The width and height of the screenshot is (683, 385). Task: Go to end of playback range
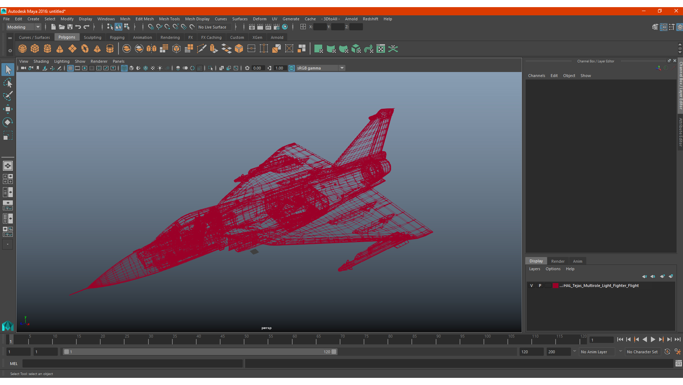coord(677,340)
